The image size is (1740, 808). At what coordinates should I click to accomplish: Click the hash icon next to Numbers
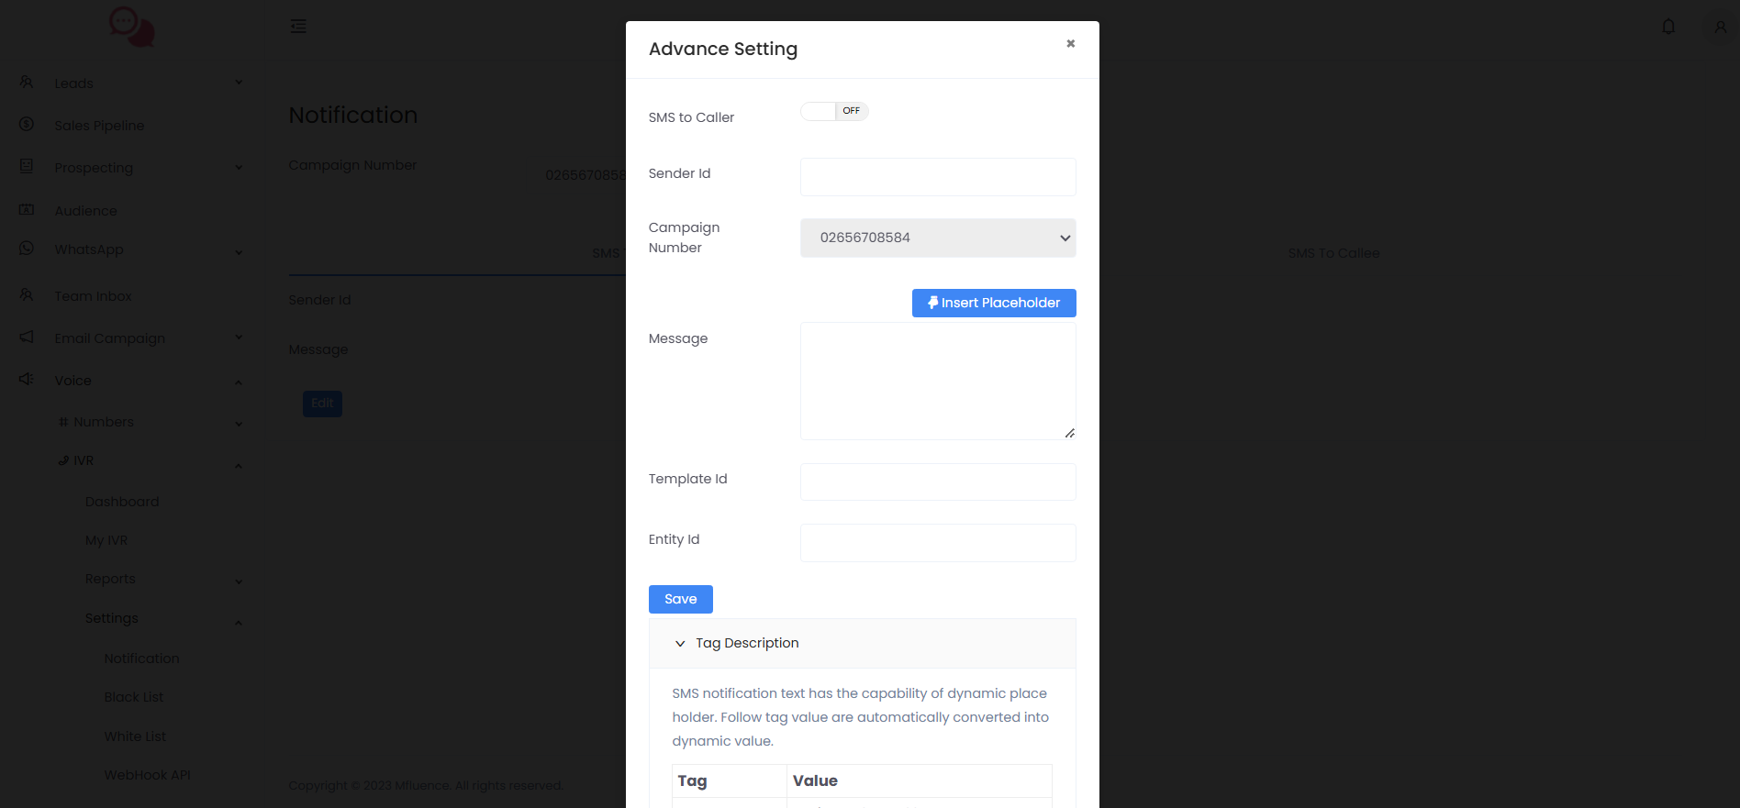pos(62,422)
